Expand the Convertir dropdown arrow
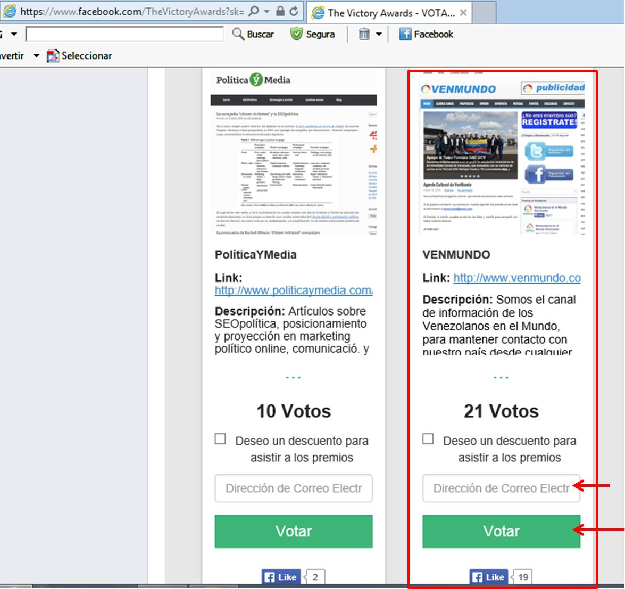Screen dimensions: 625x589 coord(36,56)
